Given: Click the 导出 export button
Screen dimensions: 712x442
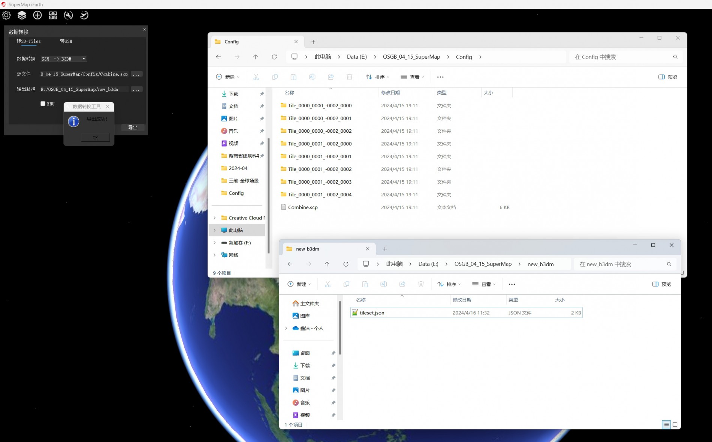Looking at the screenshot, I should pos(133,128).
